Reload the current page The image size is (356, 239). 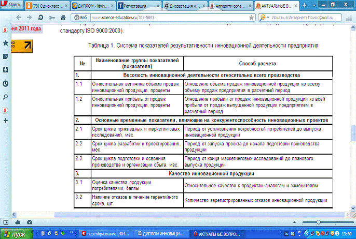40,18
